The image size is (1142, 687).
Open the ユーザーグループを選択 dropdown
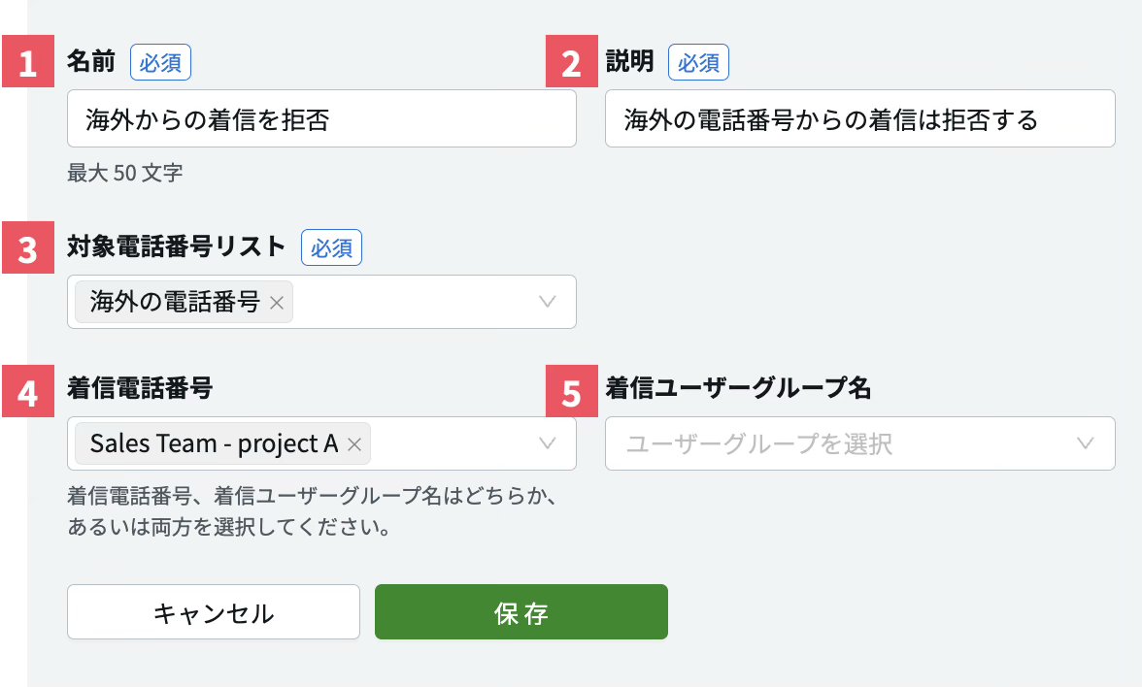(x=860, y=443)
